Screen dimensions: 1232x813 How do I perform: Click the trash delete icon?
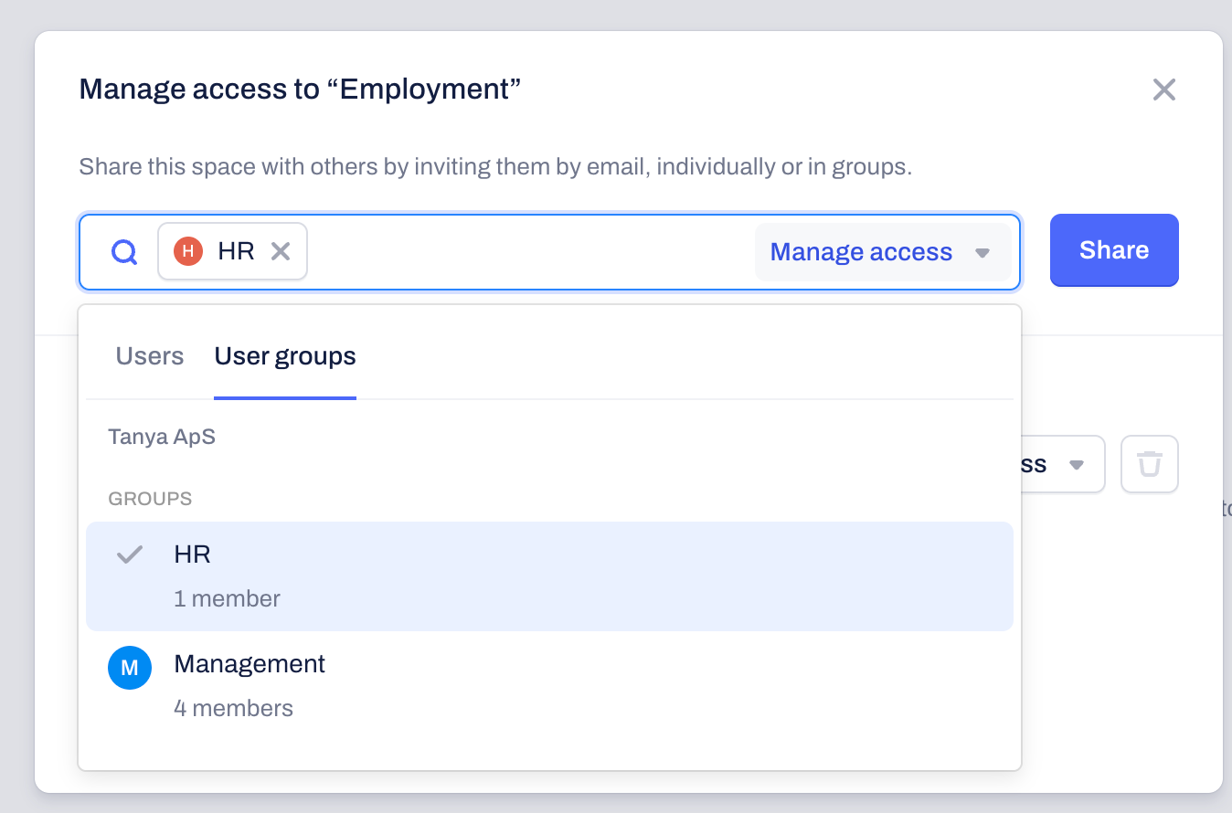coord(1149,464)
